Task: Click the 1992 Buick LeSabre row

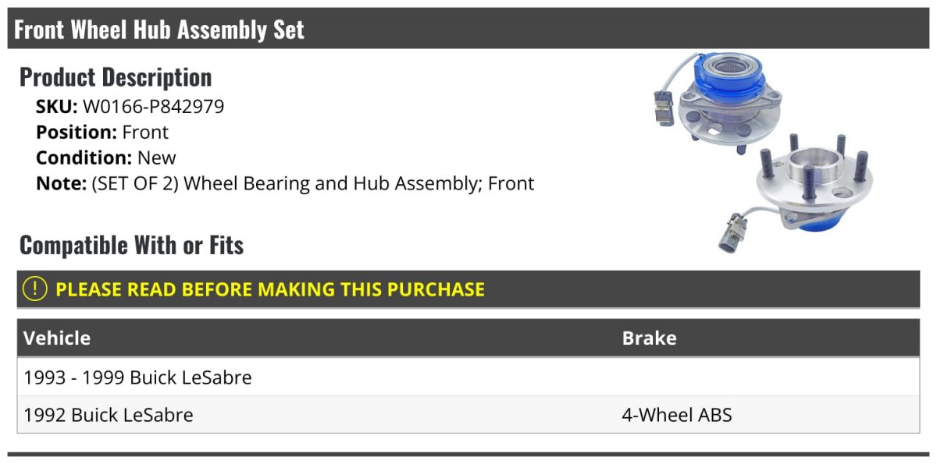Action: coord(468,415)
